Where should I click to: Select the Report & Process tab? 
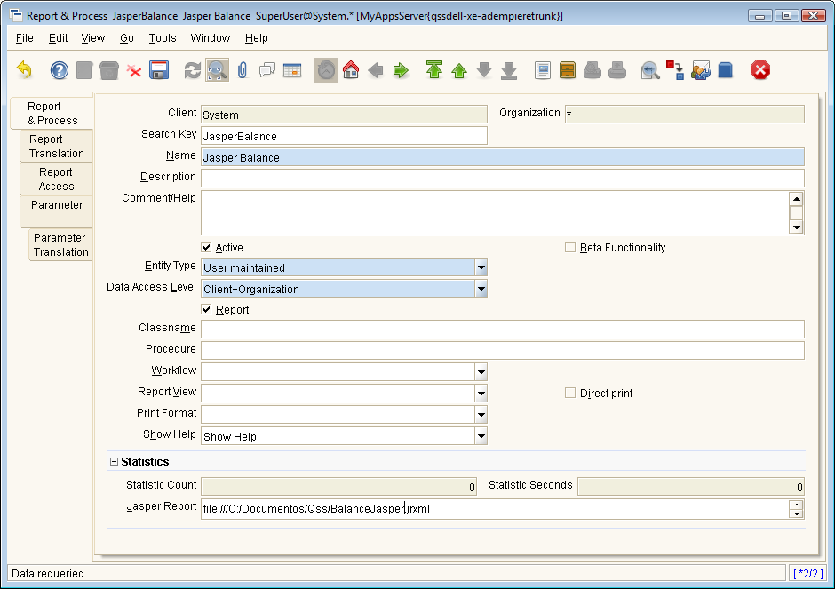pyautogui.click(x=52, y=113)
